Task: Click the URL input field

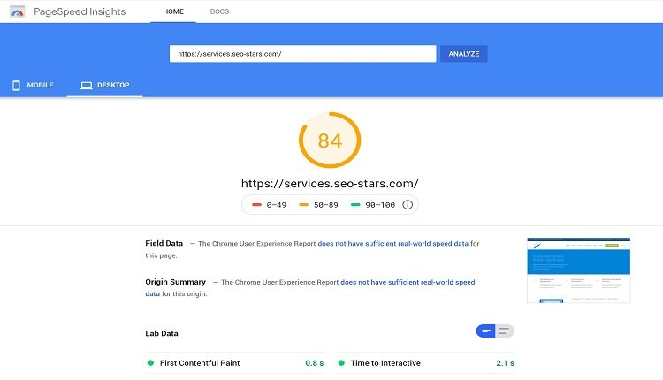Action: click(302, 54)
